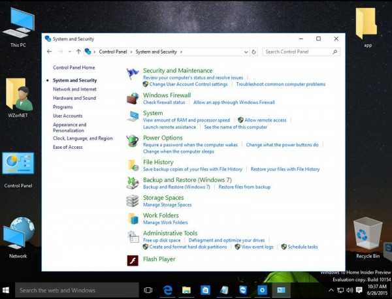Click Allow remote access link
The height and width of the screenshot is (299, 392).
(265, 120)
